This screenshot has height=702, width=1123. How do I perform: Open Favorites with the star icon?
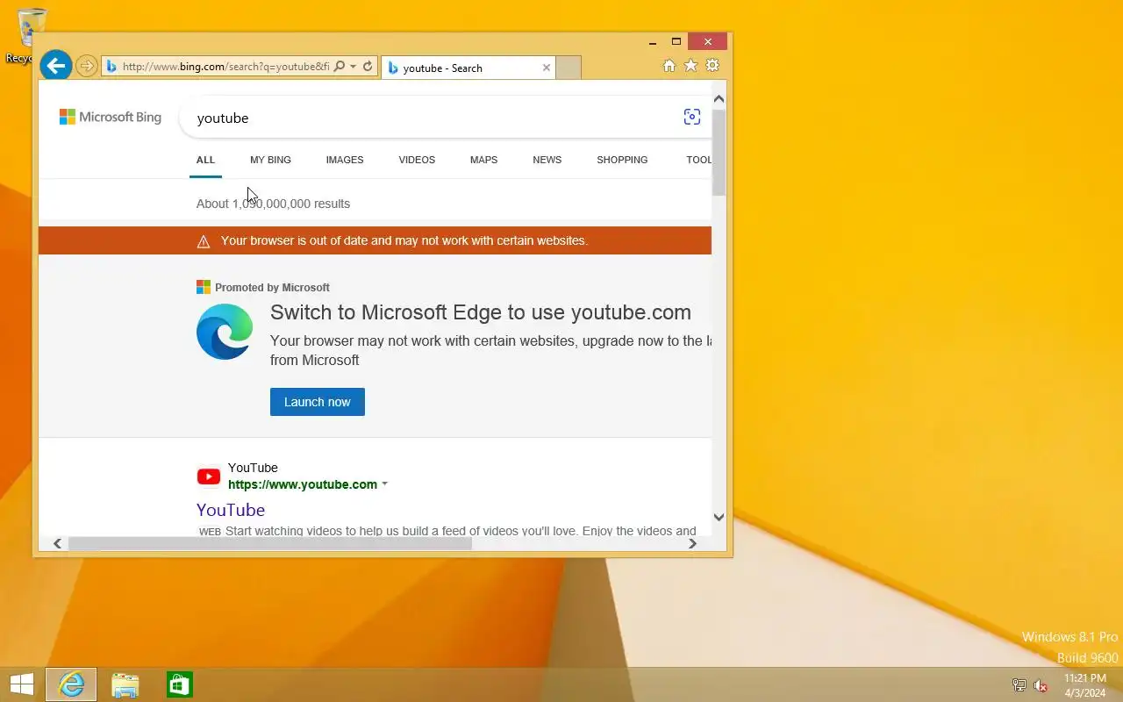pos(690,66)
